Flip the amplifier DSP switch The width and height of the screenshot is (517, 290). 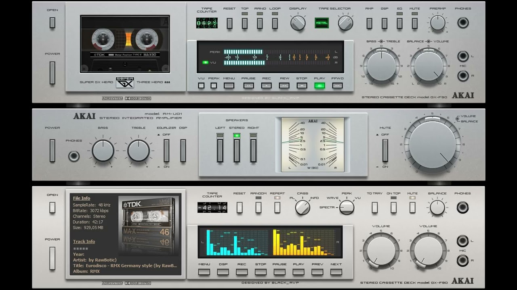[x=183, y=151]
